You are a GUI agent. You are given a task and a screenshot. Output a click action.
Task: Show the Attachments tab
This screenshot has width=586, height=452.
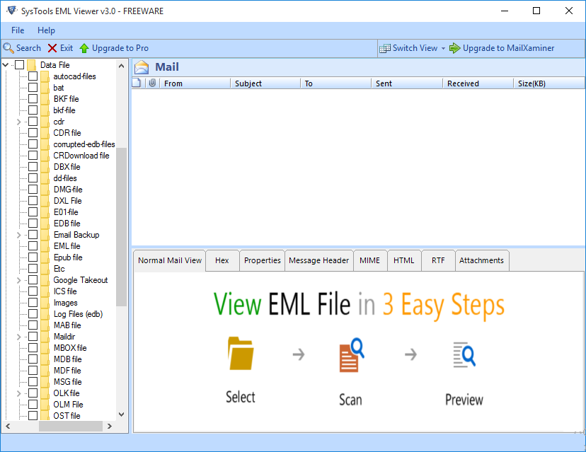click(481, 260)
